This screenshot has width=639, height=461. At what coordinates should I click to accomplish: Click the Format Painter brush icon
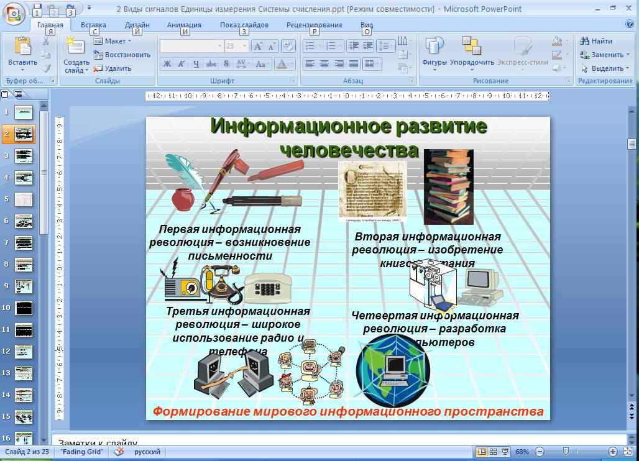point(46,68)
